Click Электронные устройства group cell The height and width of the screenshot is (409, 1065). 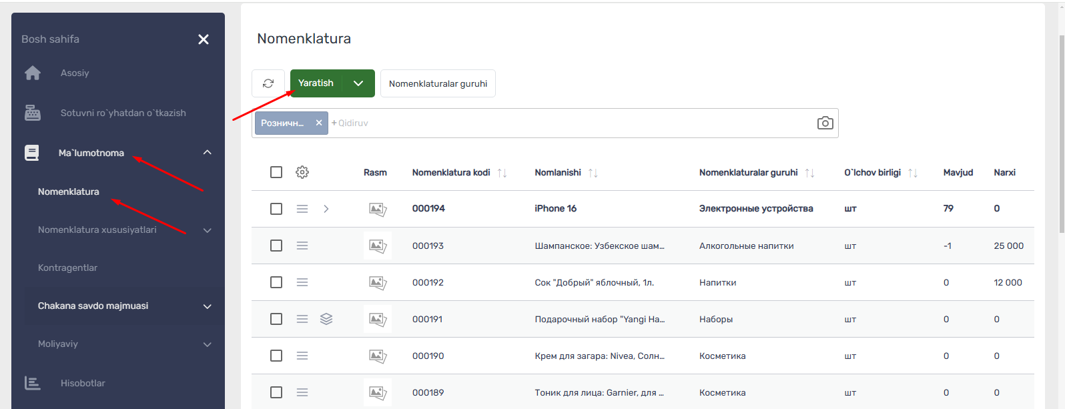click(x=756, y=209)
